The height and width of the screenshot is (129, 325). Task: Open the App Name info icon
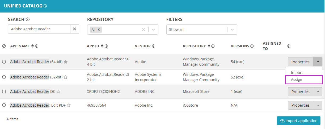[37, 46]
